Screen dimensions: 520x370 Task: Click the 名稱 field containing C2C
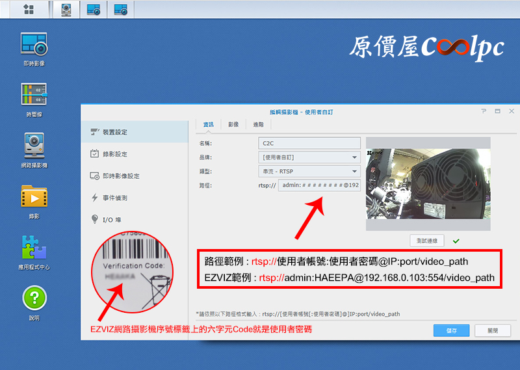tap(309, 143)
